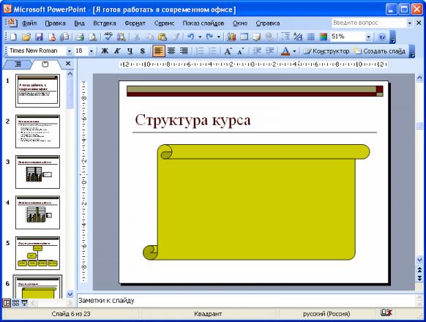
Task: Open Print Preview from the toolbar
Action: click(x=93, y=37)
